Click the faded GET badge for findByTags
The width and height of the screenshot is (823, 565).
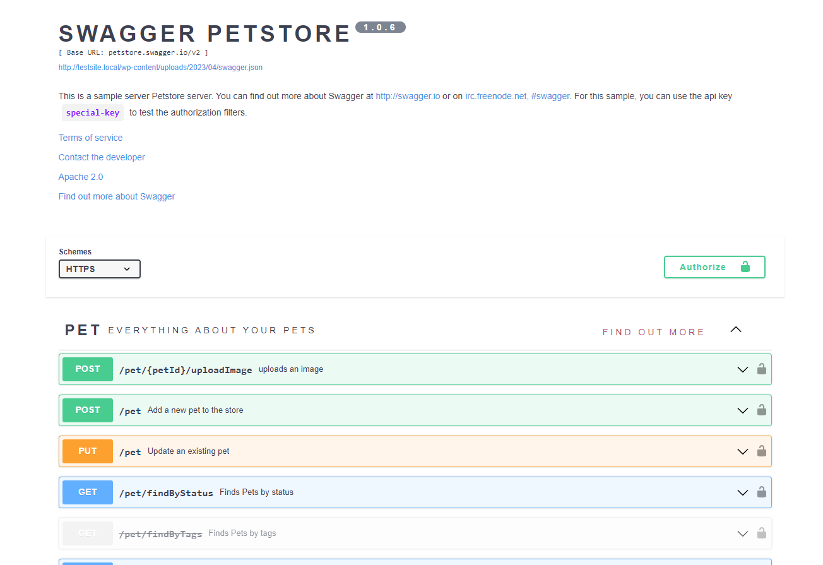[x=88, y=533]
